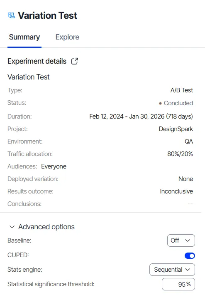Screen dimensions: 205x295
Task: Toggle the CUPED switch off
Action: [190, 255]
